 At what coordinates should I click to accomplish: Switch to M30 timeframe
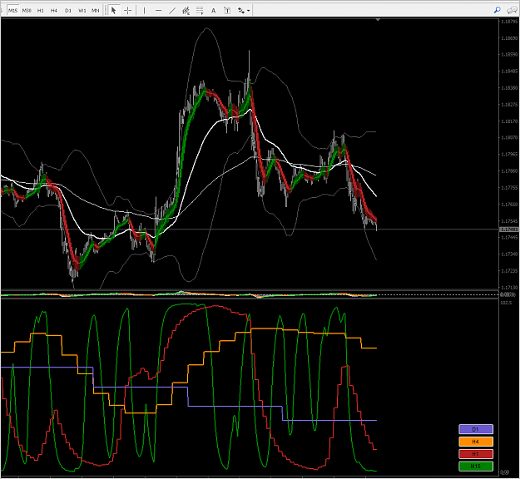[x=27, y=11]
